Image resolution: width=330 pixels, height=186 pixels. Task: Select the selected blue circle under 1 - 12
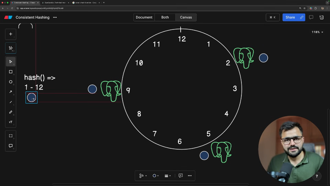[x=31, y=97]
